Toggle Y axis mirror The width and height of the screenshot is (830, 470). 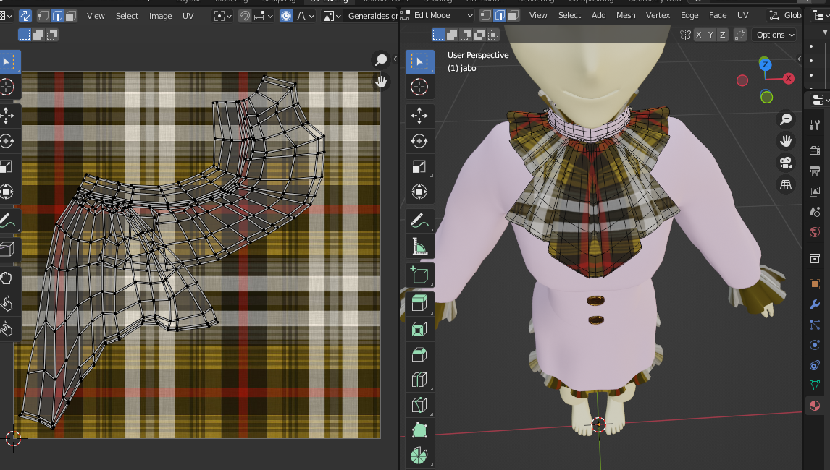pos(711,35)
